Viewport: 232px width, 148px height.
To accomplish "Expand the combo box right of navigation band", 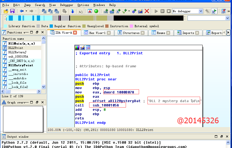I will (x=227, y=18).
